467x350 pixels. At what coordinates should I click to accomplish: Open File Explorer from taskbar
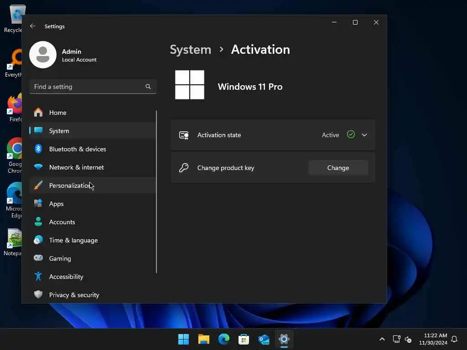(204, 339)
